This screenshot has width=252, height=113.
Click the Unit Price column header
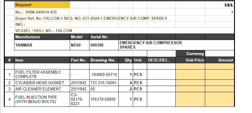tap(190, 60)
